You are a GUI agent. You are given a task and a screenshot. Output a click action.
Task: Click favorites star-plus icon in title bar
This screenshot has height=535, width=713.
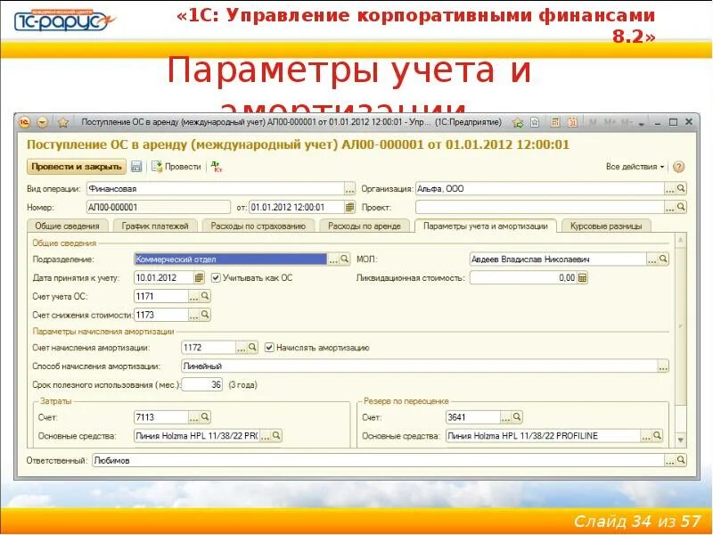click(x=518, y=122)
